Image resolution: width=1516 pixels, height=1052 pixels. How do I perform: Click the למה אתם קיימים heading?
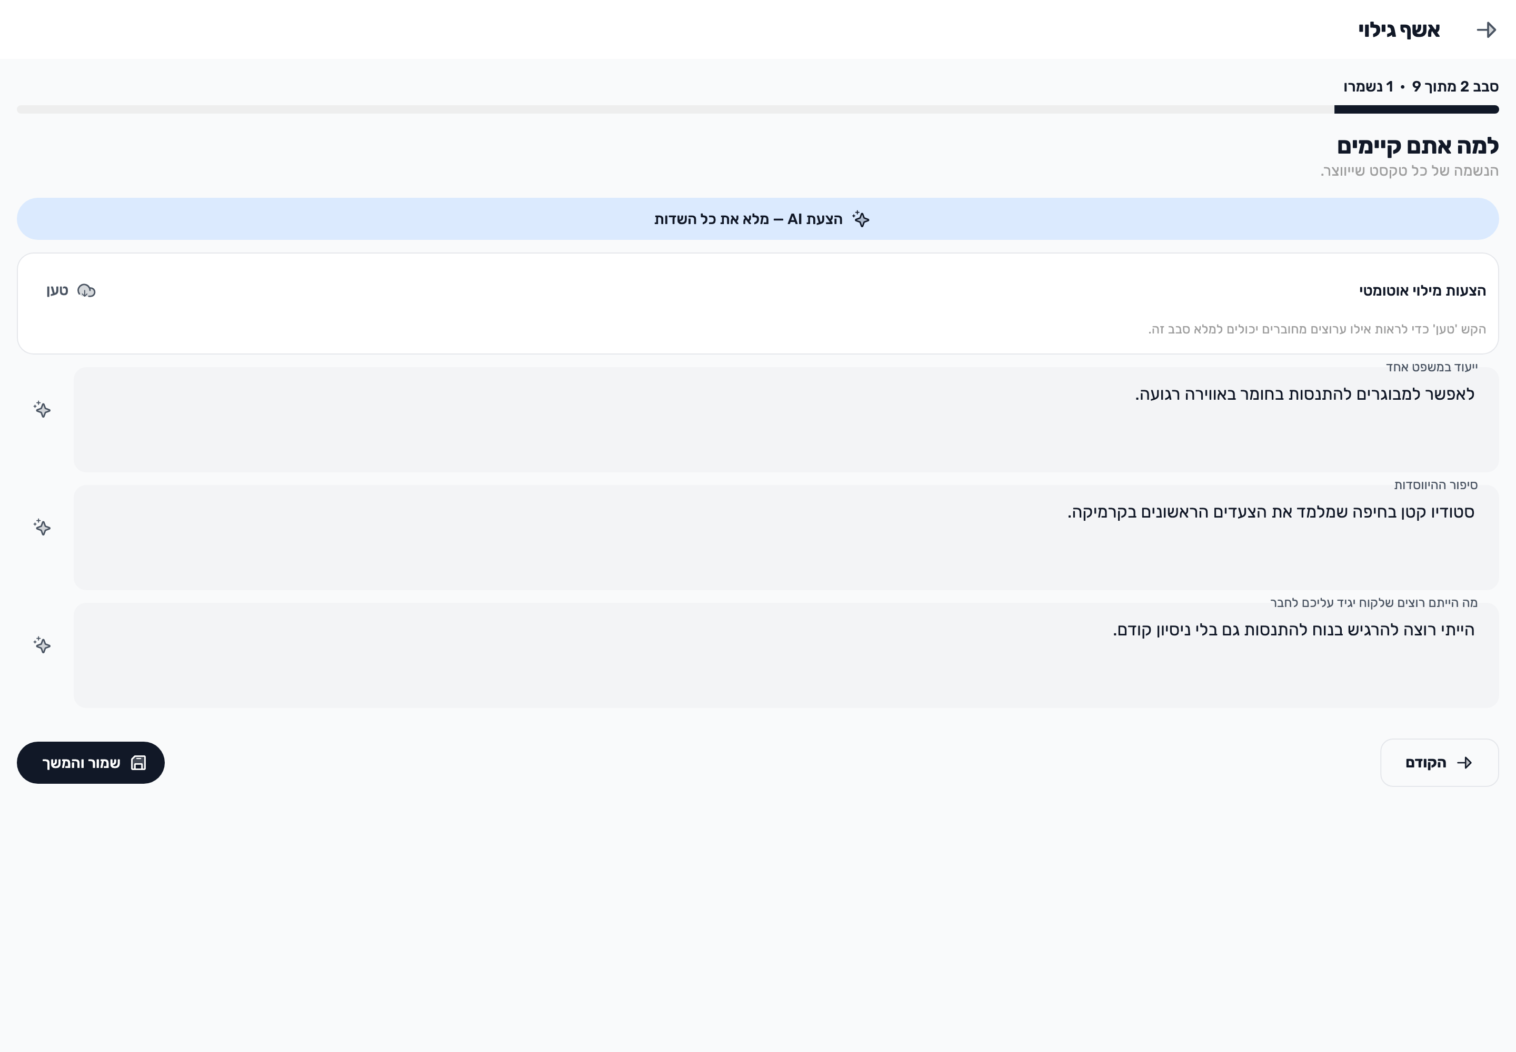tap(1418, 146)
